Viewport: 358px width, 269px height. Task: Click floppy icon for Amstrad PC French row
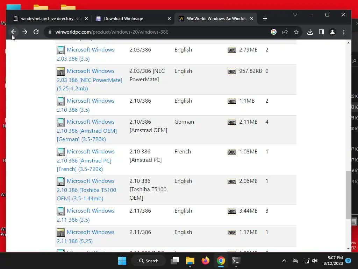coord(61,152)
